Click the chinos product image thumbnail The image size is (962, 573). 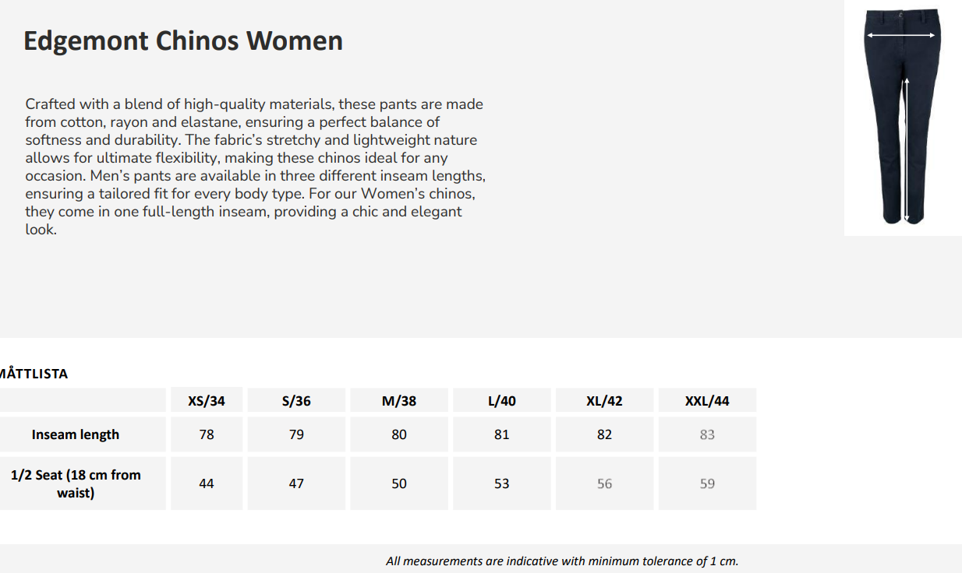tap(902, 117)
